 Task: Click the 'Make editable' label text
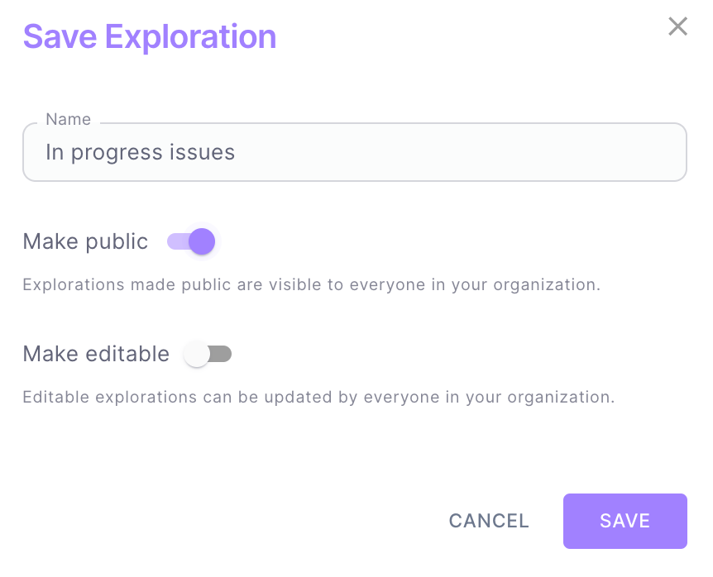coord(96,354)
